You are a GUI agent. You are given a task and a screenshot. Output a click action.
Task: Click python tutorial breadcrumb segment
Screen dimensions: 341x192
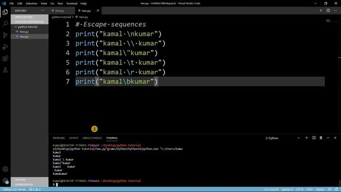61,17
